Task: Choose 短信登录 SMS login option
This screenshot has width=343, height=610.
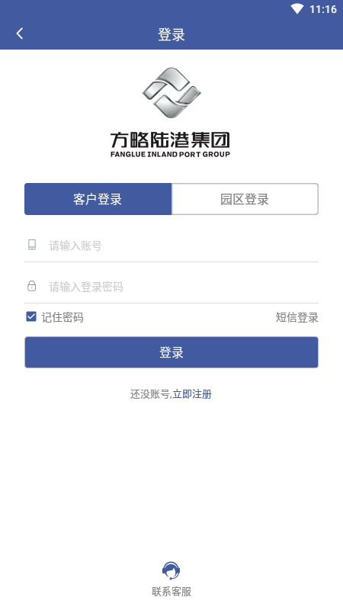Action: [x=297, y=317]
